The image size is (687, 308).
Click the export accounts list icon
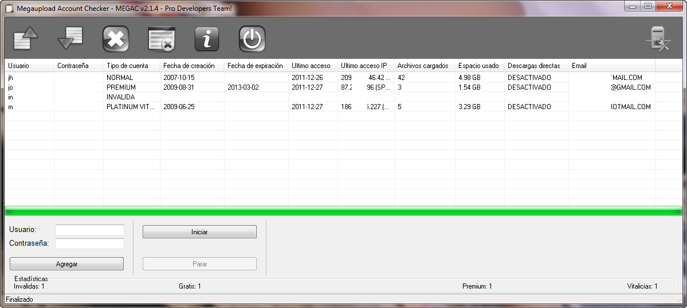click(70, 38)
